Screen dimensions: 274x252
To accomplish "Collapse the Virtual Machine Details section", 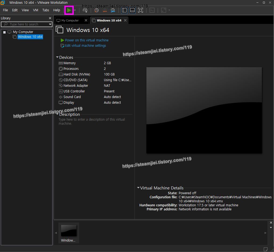I will click(138, 188).
